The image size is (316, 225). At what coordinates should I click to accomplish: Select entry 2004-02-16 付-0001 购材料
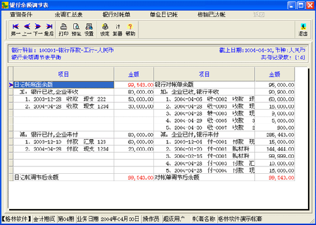(x=204, y=156)
